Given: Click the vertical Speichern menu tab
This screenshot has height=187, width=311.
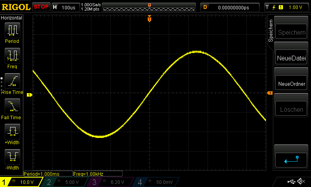Looking at the screenshot, I should [x=271, y=31].
